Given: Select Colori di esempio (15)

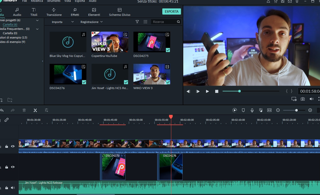Looking at the screenshot, I should coord(13,38).
